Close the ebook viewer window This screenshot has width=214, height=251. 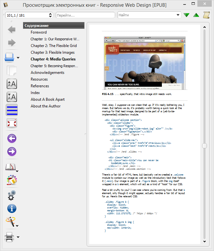(205, 4)
